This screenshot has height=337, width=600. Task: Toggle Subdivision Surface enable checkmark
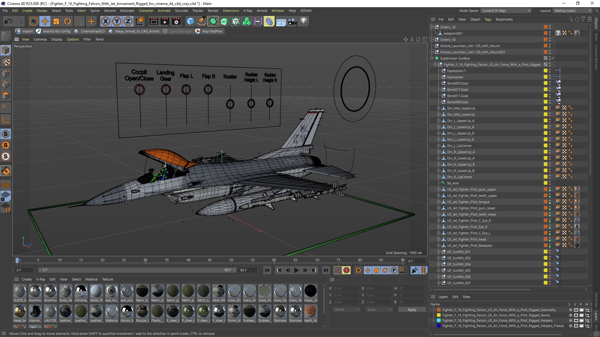(553, 58)
